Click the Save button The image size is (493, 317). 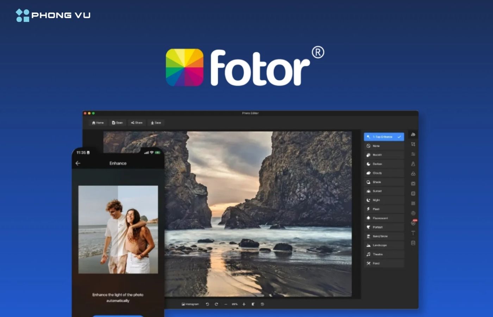[x=156, y=123]
